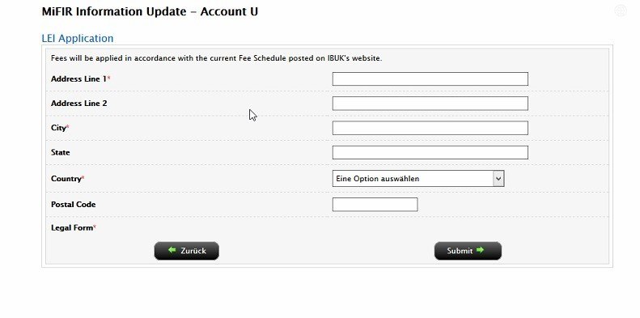Go back with the Zurück button
This screenshot has width=640, height=318.
(x=187, y=251)
